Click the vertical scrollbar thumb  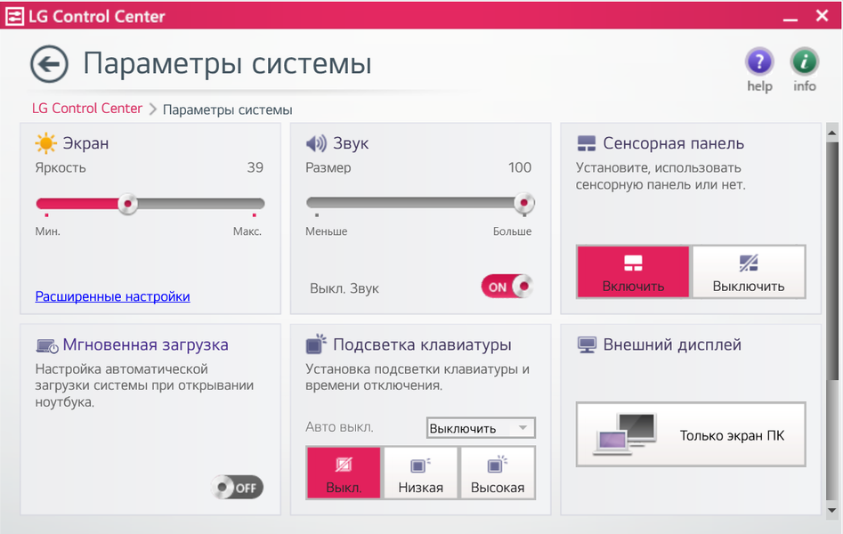click(x=831, y=260)
